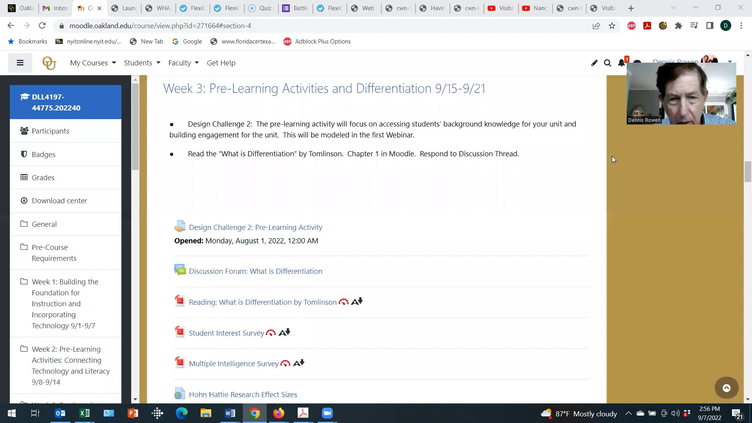752x423 pixels.
Task: Open the hamburger navigation menu
Action: pos(20,63)
